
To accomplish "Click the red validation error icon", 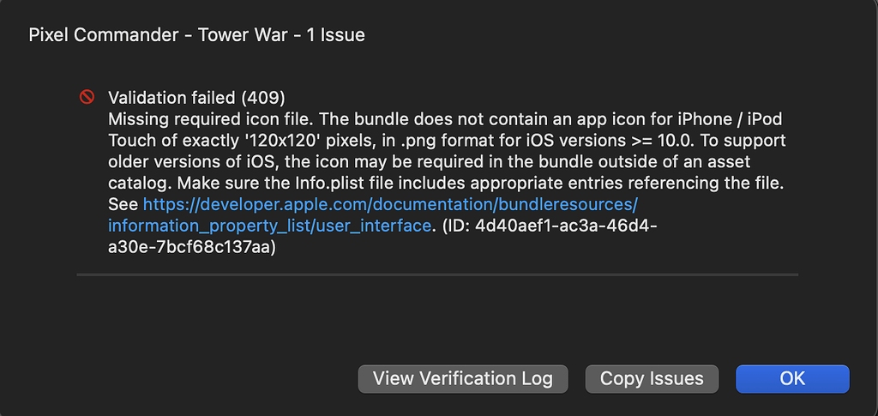I will tap(87, 98).
